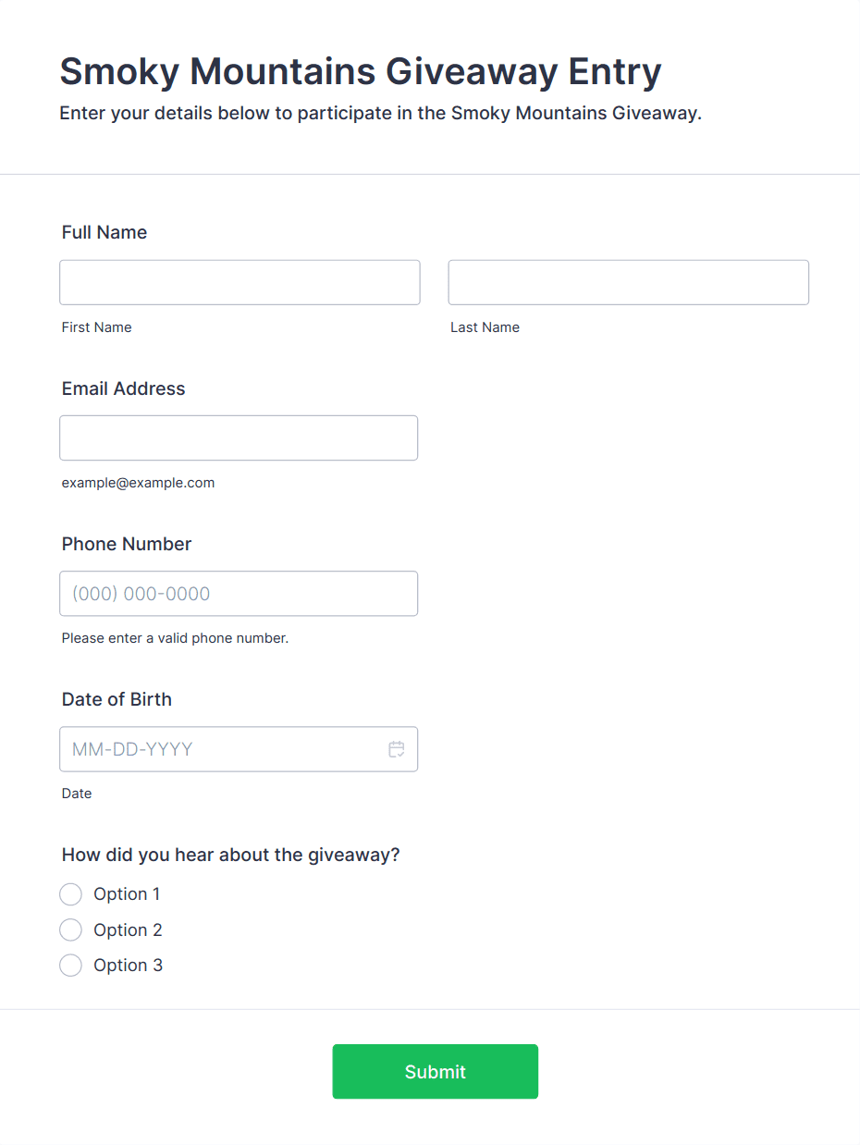Click the MM-DD-YYYY date of birth field

point(222,749)
